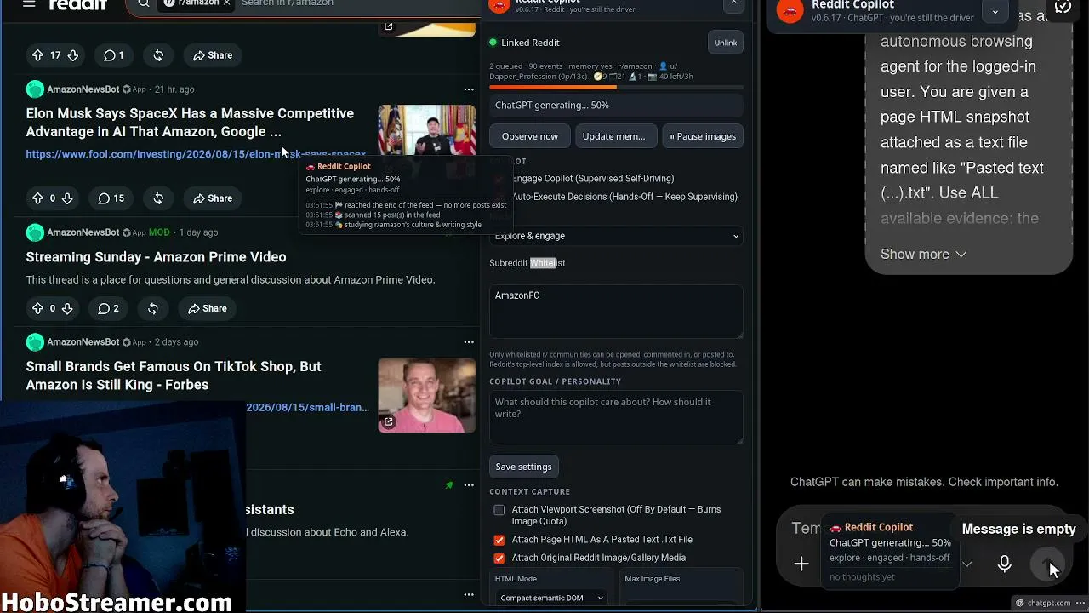
Task: Share the Elon Musk SpaceX post
Action: pyautogui.click(x=213, y=198)
